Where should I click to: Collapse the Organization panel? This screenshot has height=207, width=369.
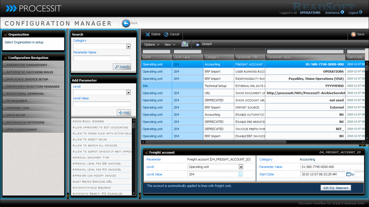[5, 34]
